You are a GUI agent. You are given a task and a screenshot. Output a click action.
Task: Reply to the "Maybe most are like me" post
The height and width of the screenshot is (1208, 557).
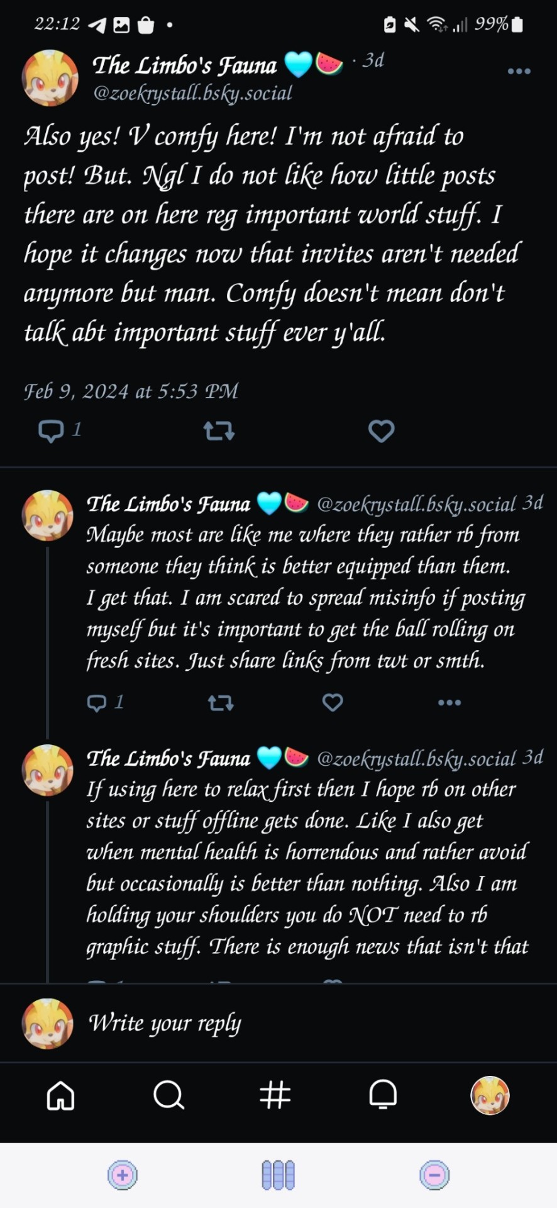click(97, 702)
